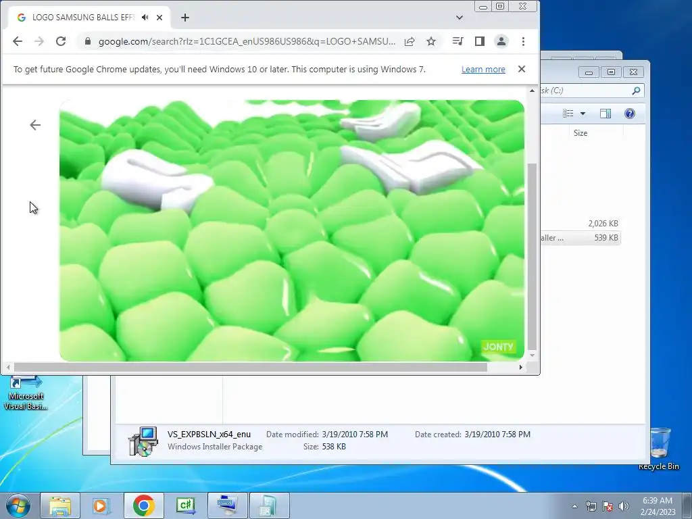The height and width of the screenshot is (519, 692).
Task: Open the Chrome profile avatar
Action: click(501, 41)
